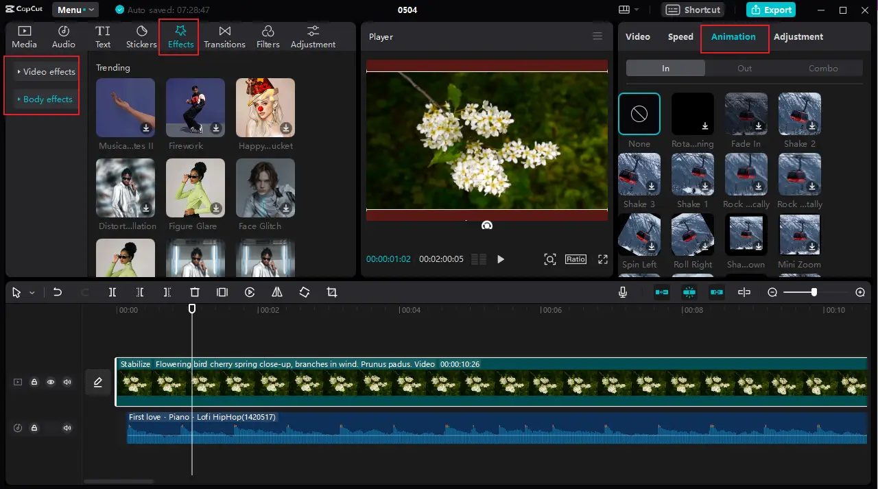The height and width of the screenshot is (489, 878).
Task: Click the pencil cover edit icon on video track
Action: 98,382
